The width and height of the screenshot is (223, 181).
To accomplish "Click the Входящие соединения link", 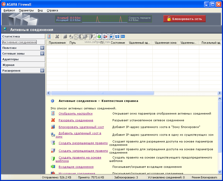I will 76,167.
